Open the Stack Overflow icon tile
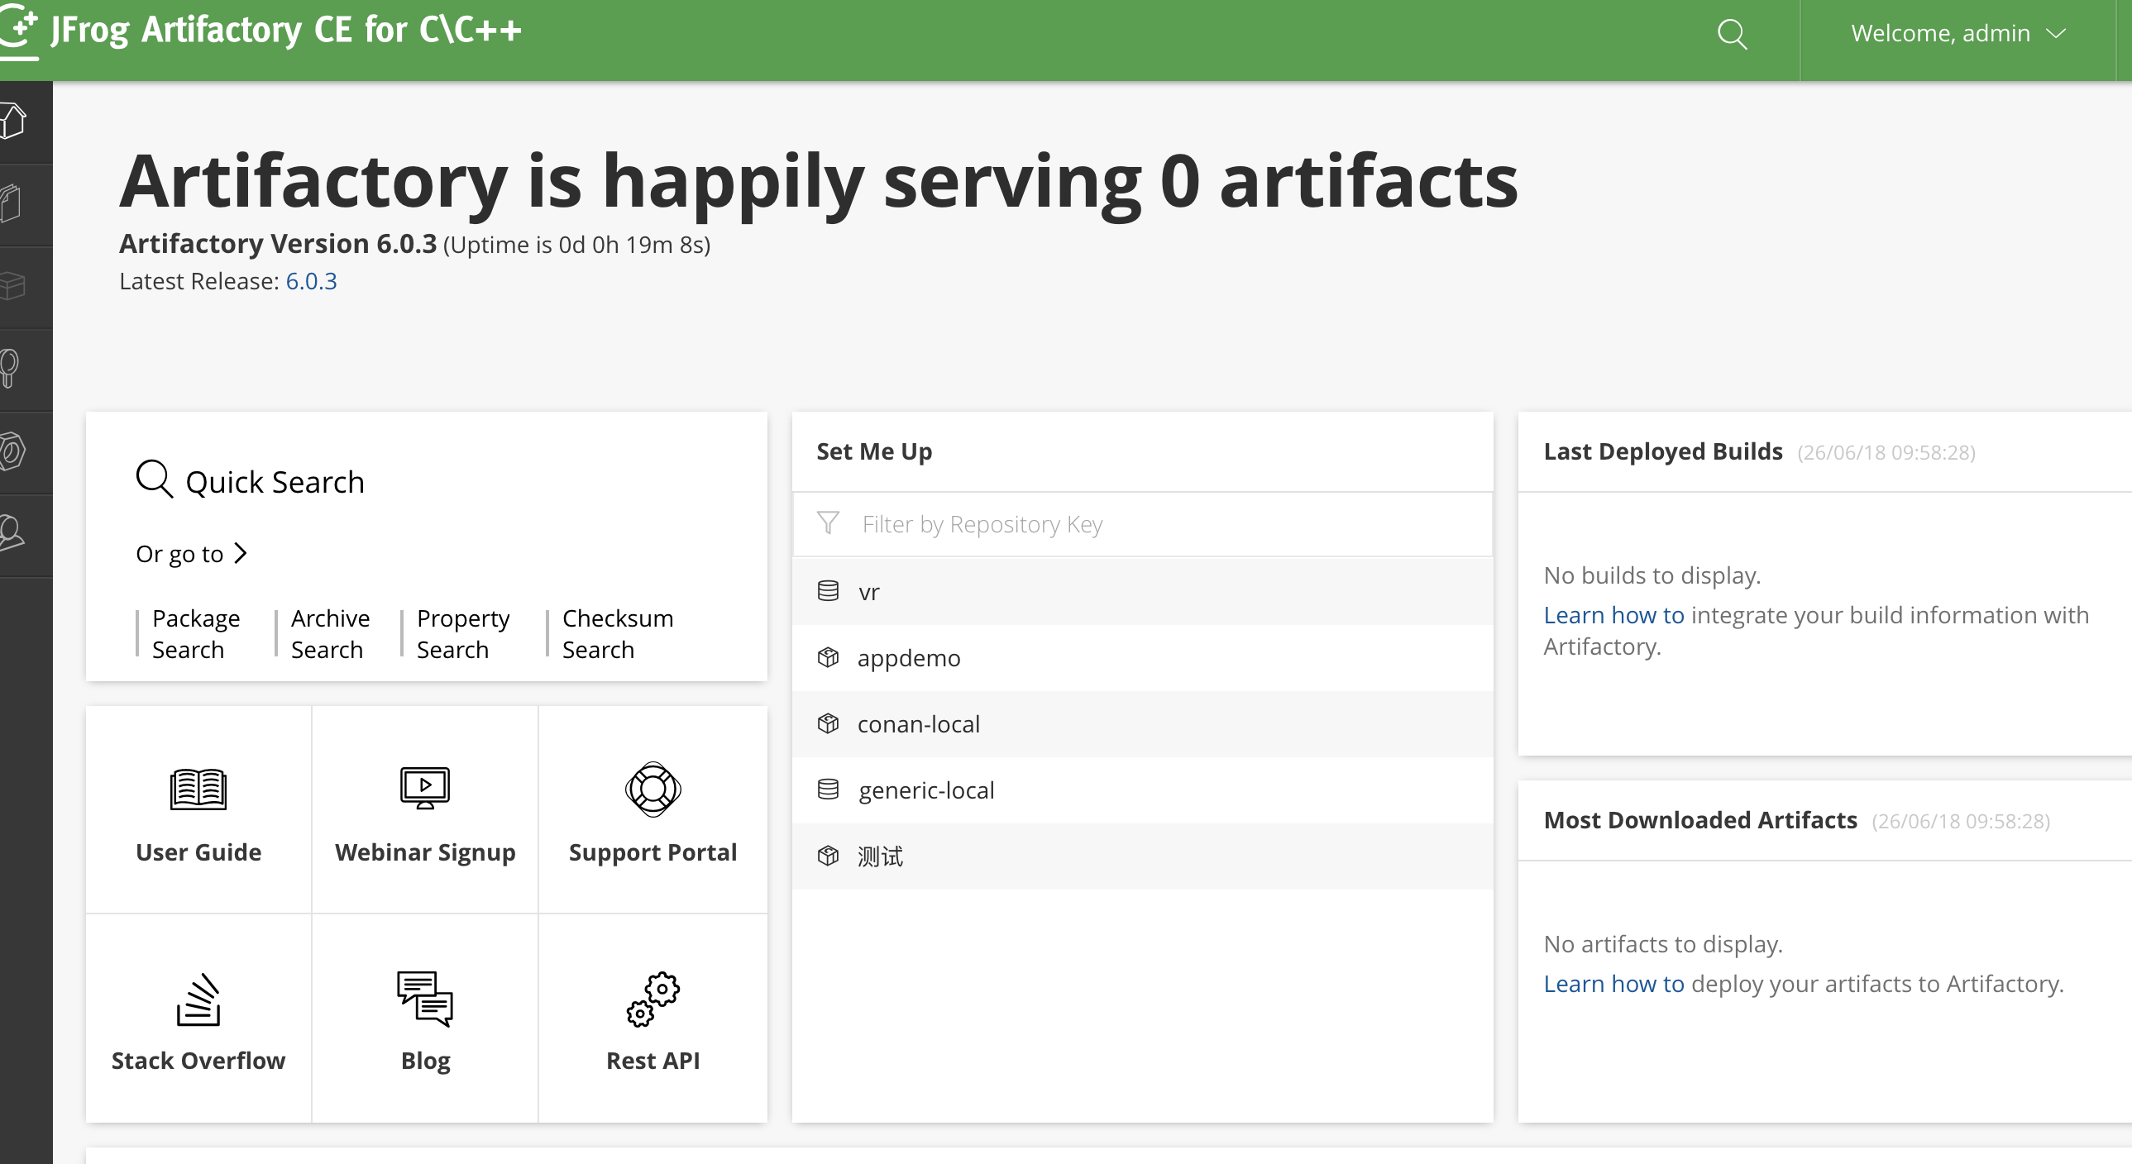The image size is (2132, 1164). [x=198, y=999]
